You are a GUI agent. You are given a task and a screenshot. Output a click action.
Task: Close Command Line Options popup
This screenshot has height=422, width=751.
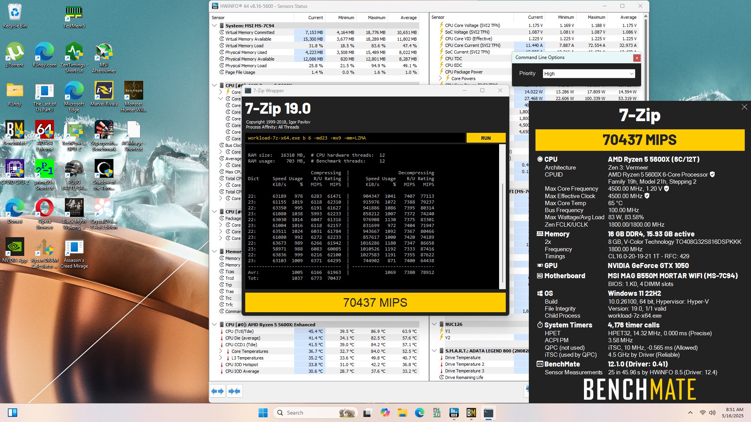coord(637,58)
